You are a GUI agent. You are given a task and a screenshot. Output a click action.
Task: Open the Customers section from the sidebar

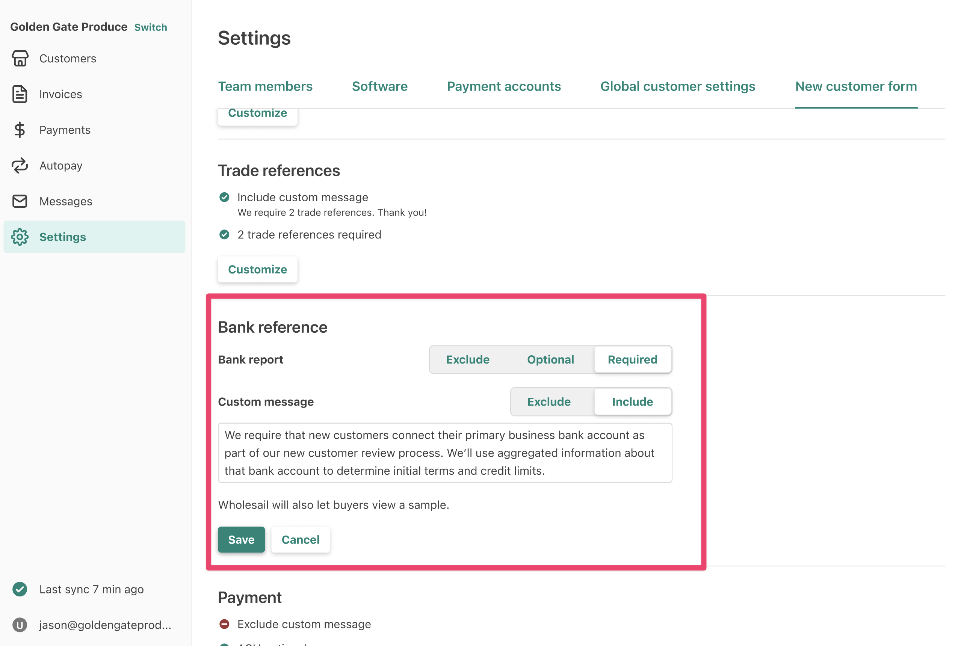pos(68,58)
